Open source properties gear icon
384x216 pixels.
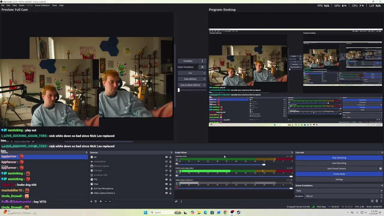coord(100,201)
